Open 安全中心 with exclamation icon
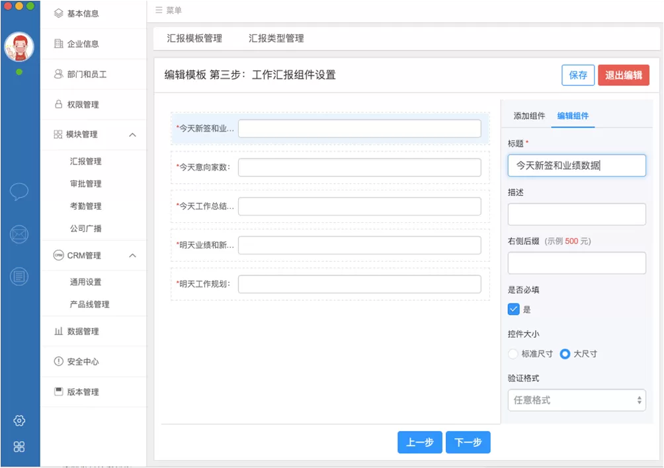The height and width of the screenshot is (468, 664). tap(77, 362)
